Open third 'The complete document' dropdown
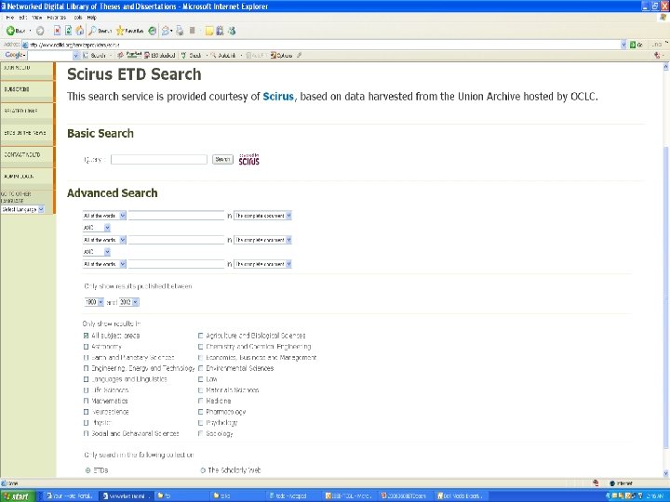This screenshot has height=502, width=670. point(262,264)
